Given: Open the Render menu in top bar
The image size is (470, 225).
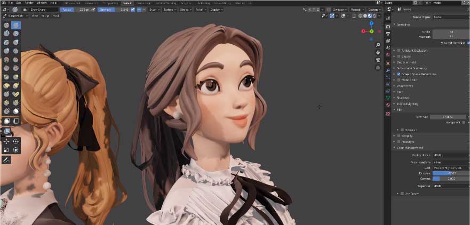Looking at the screenshot, I should 29,3.
